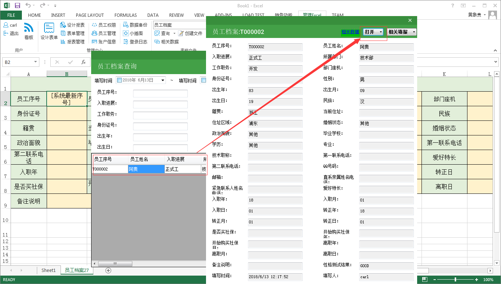The image size is (501, 284).
Task: Adjust the Excel zoom slider
Action: 455,280
